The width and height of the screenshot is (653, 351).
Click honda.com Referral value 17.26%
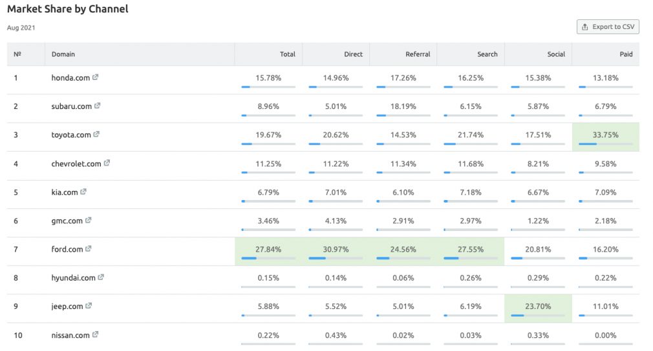[403, 77]
